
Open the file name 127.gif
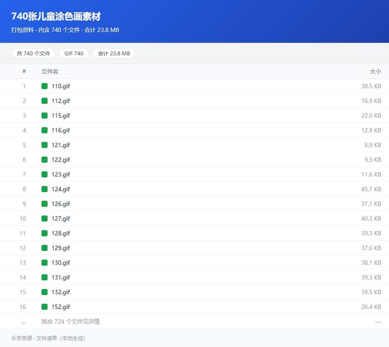(x=61, y=219)
